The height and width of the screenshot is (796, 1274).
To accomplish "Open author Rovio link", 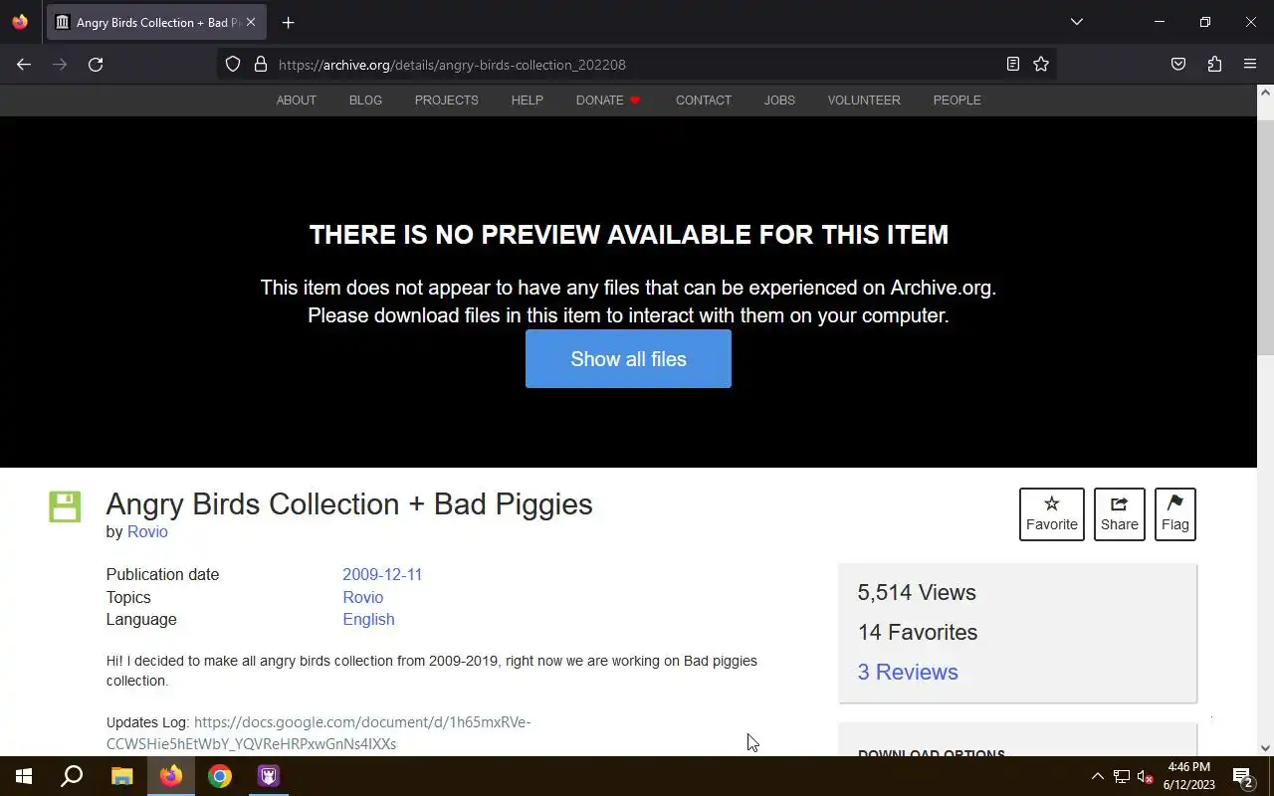I will [147, 531].
